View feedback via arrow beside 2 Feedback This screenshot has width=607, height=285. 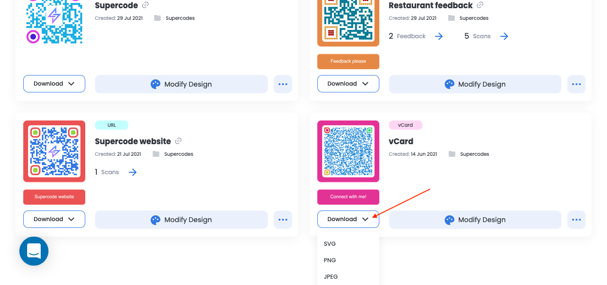[x=438, y=36]
